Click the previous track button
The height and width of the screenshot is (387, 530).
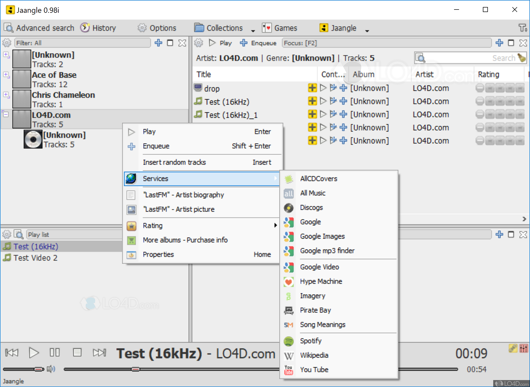click(12, 353)
